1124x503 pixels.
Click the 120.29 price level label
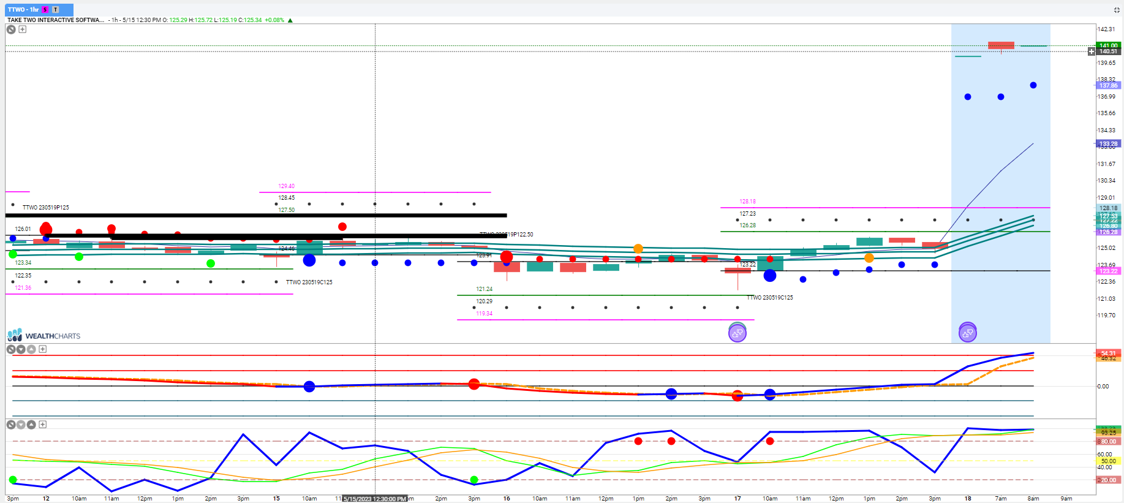(485, 301)
